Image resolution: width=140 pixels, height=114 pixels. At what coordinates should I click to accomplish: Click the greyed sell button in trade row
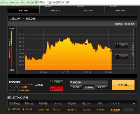[128, 110]
